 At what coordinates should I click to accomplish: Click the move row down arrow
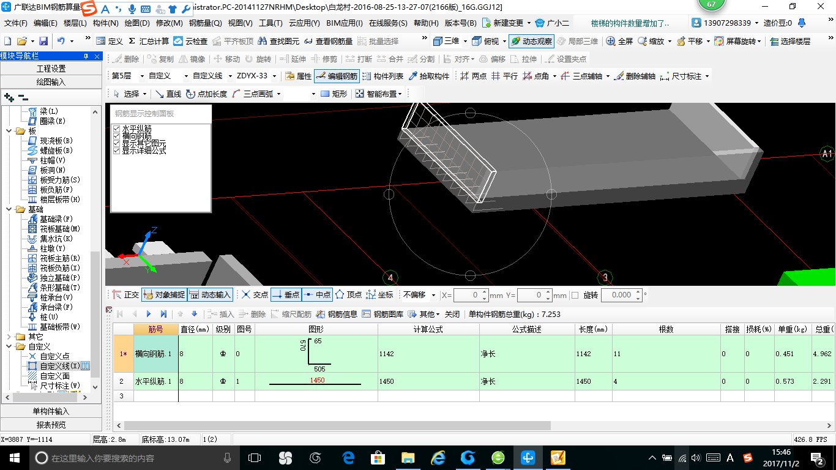tap(195, 314)
